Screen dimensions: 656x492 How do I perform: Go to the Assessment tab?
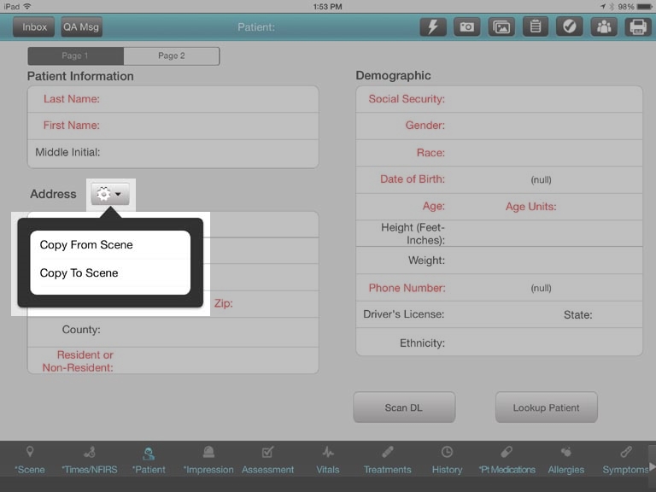point(267,460)
